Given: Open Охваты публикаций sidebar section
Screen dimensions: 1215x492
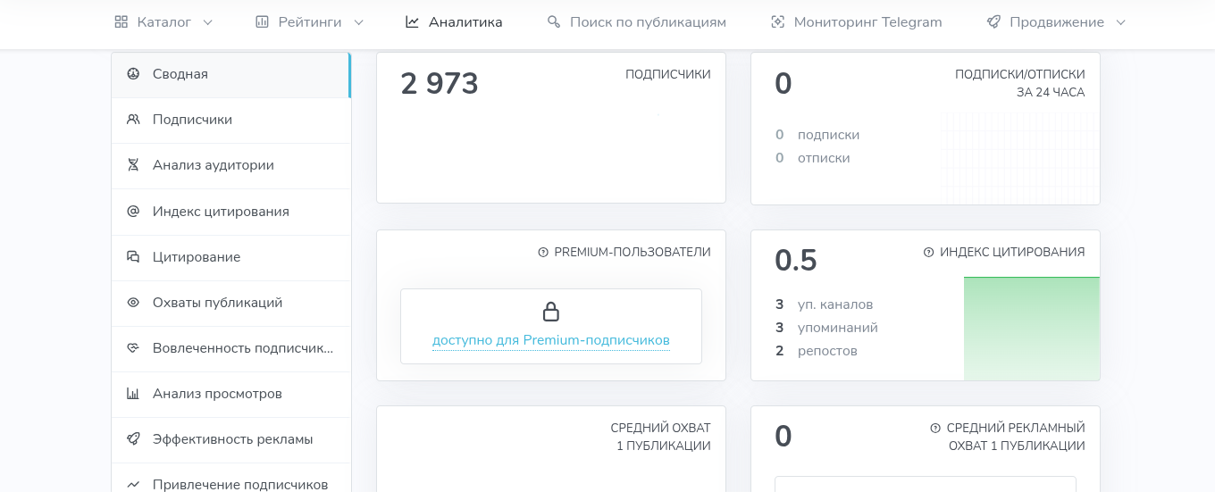Looking at the screenshot, I should tap(230, 303).
